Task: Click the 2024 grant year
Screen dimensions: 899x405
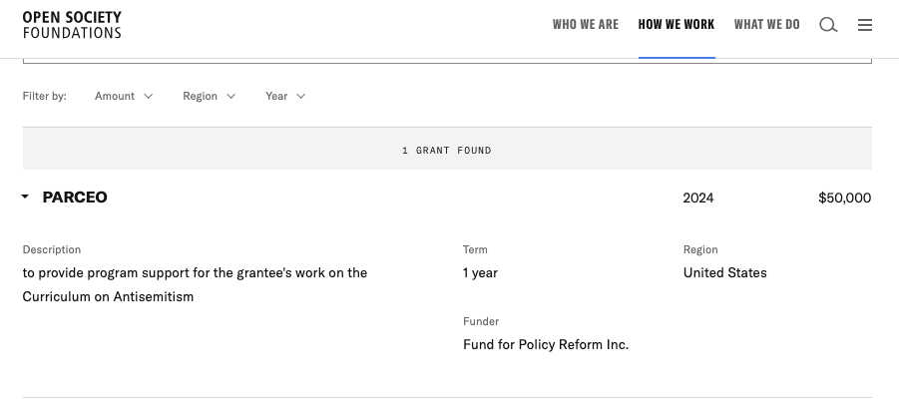Action: pos(698,198)
